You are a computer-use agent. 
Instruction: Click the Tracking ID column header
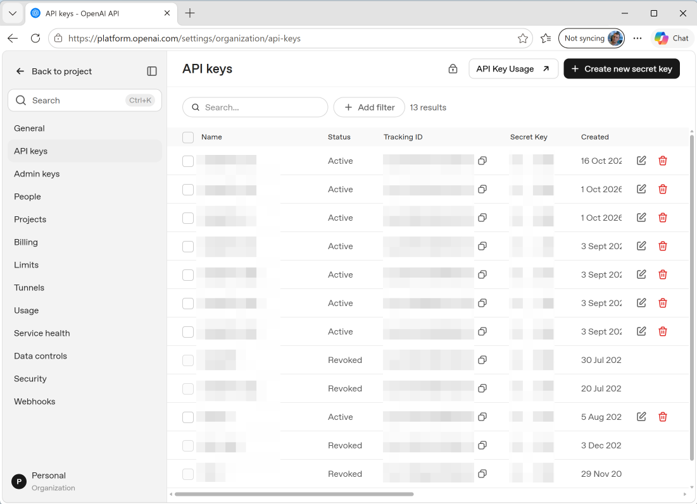[x=403, y=137]
